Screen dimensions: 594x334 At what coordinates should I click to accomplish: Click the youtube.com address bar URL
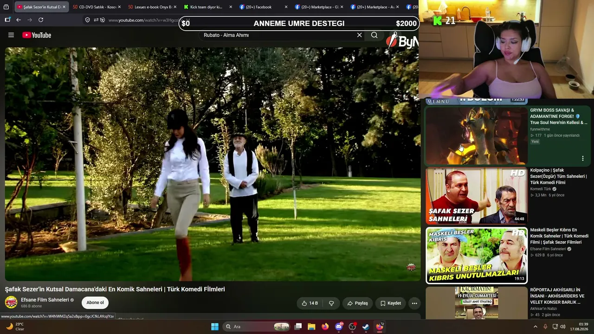pos(143,20)
